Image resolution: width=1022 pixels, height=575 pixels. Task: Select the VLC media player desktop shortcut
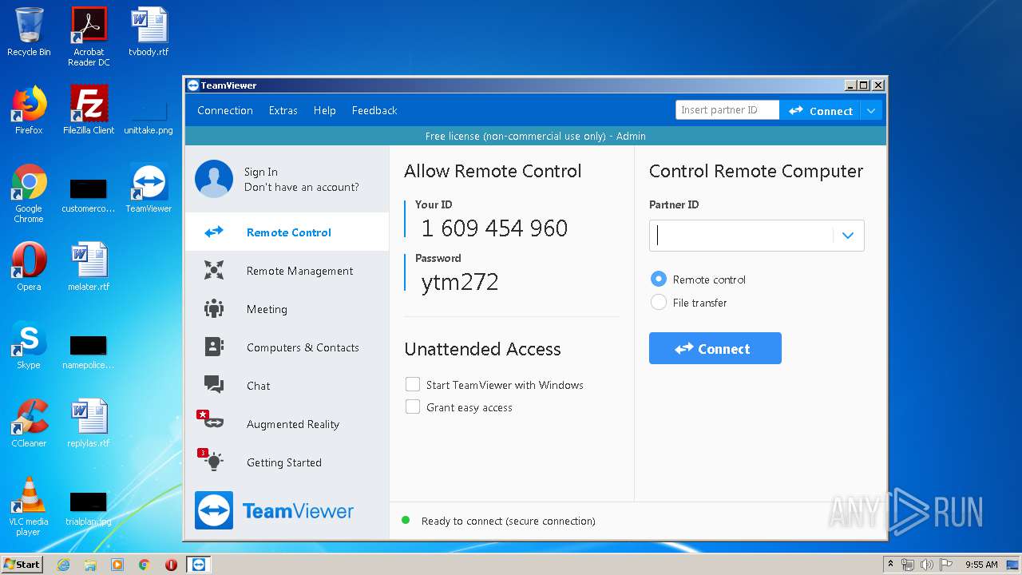click(x=29, y=506)
